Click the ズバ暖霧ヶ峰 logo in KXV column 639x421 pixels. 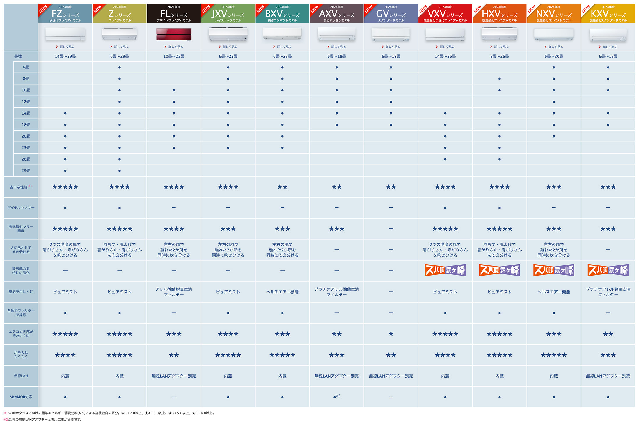[x=608, y=270]
